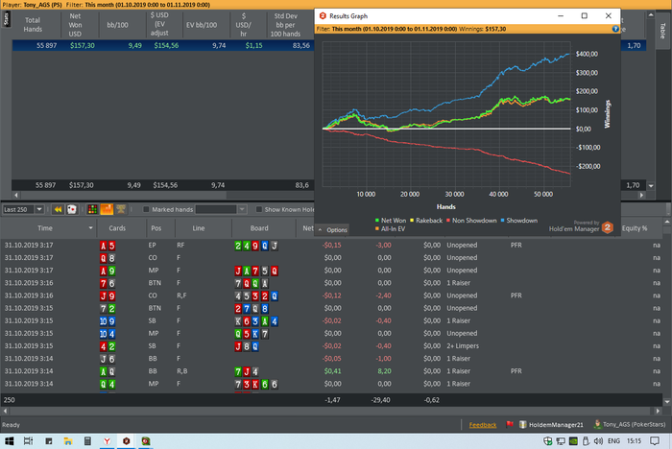Click the green Net Won legend marker
The image size is (672, 449).
[x=377, y=221]
